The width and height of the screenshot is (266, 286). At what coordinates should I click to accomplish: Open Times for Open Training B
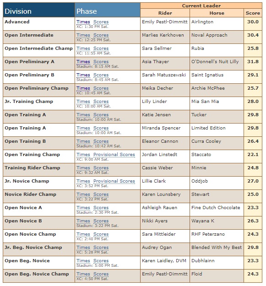point(83,141)
